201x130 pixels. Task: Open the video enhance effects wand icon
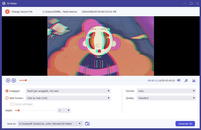(x=186, y=80)
